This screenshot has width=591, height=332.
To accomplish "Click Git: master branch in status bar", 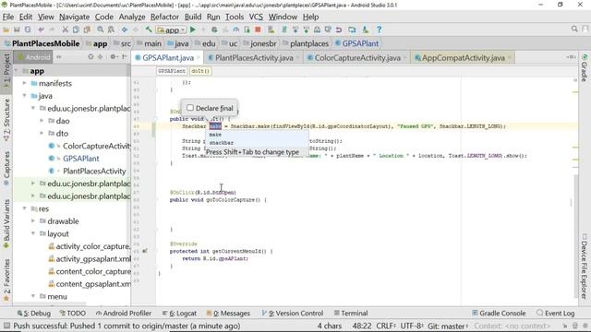I will tap(447, 326).
